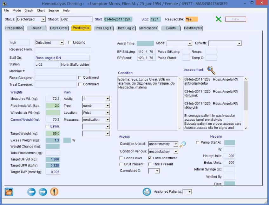
Task: Open the folder icon at bottom left
Action: (x=9, y=192)
